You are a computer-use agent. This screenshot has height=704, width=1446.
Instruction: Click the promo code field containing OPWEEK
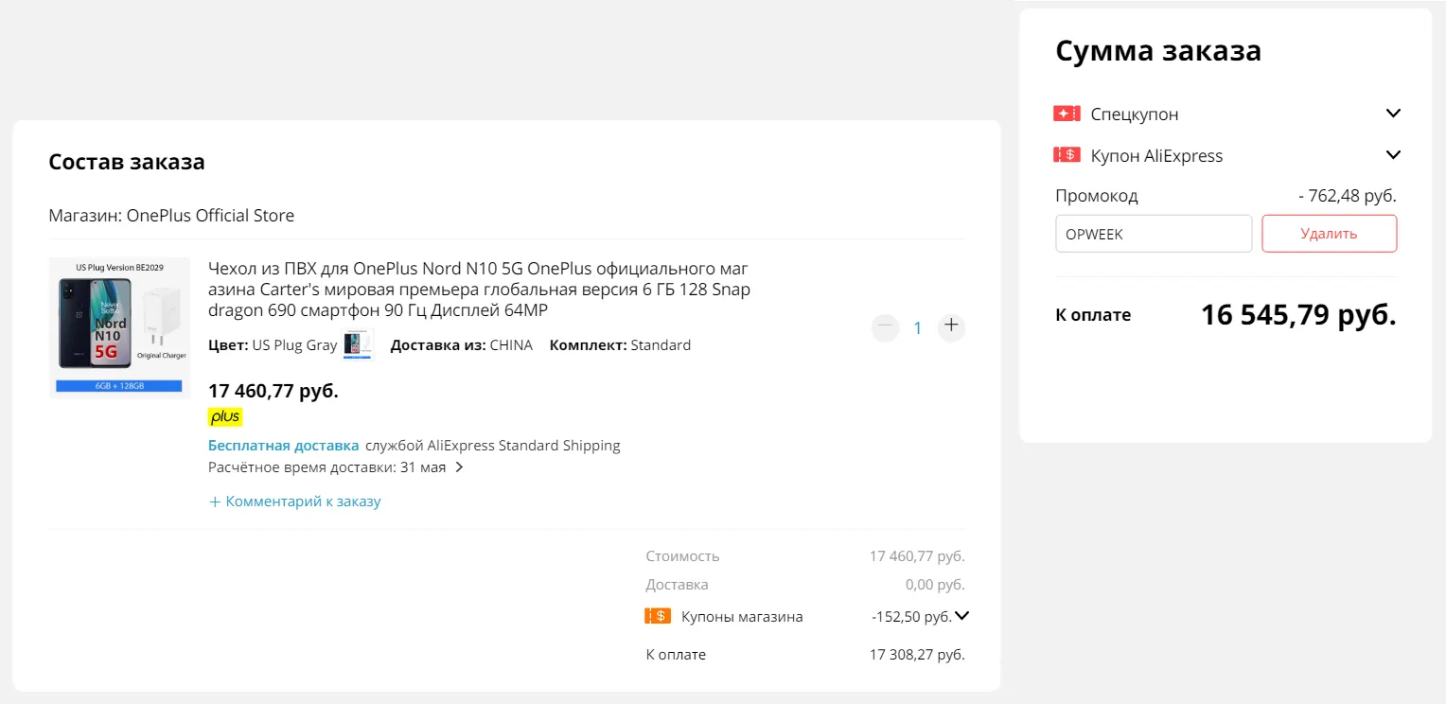point(1153,234)
